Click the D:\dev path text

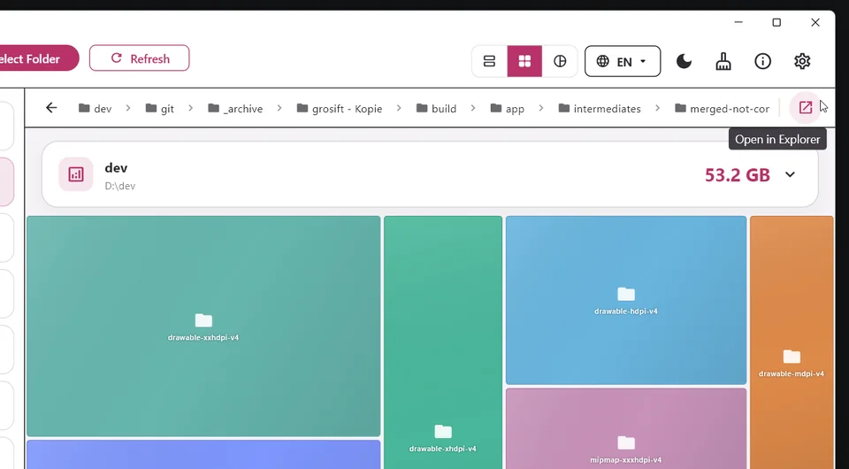(x=120, y=186)
